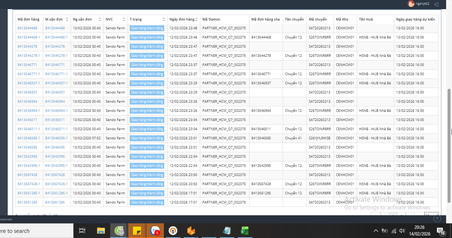Click the Mã đơn hàng column header
This screenshot has height=238, width=452.
click(x=28, y=19)
